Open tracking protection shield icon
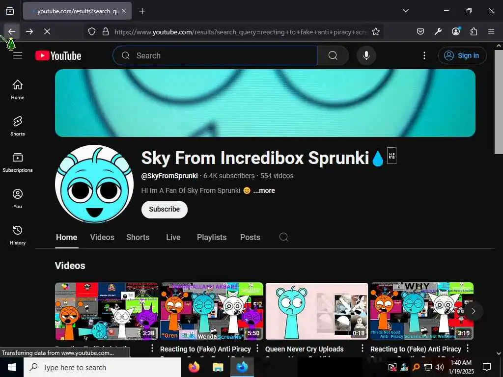The image size is (503, 377). coord(92,32)
